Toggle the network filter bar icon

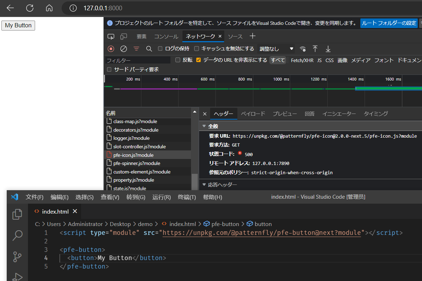coord(136,49)
